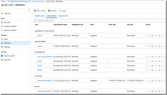Click end time 11.7.2019, 11:02:38 a.m.

[x=135, y=81]
